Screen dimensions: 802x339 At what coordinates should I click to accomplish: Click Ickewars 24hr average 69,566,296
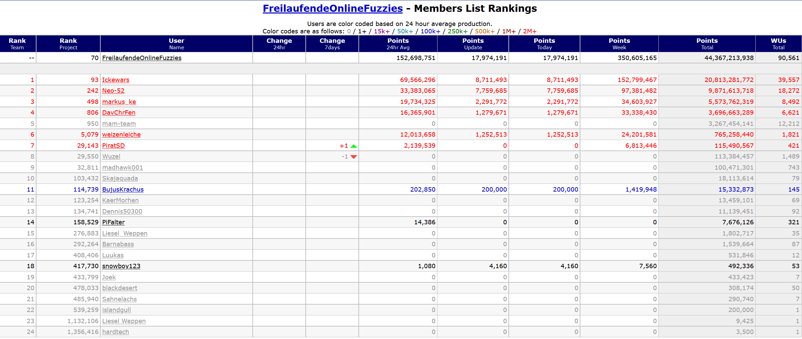(x=418, y=80)
